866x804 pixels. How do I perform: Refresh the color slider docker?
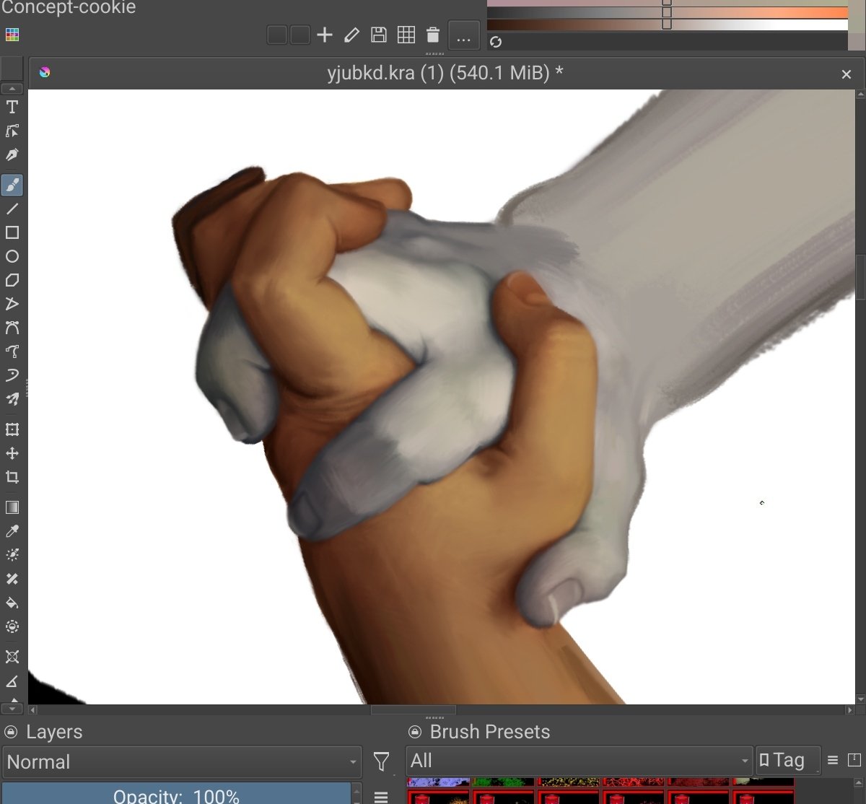pyautogui.click(x=496, y=42)
